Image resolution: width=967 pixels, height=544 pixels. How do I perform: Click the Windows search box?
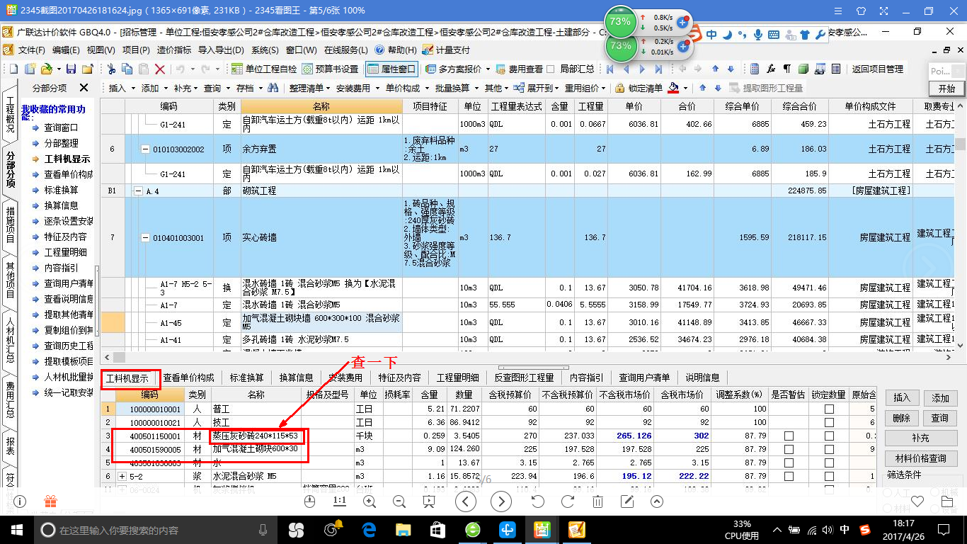click(x=156, y=530)
